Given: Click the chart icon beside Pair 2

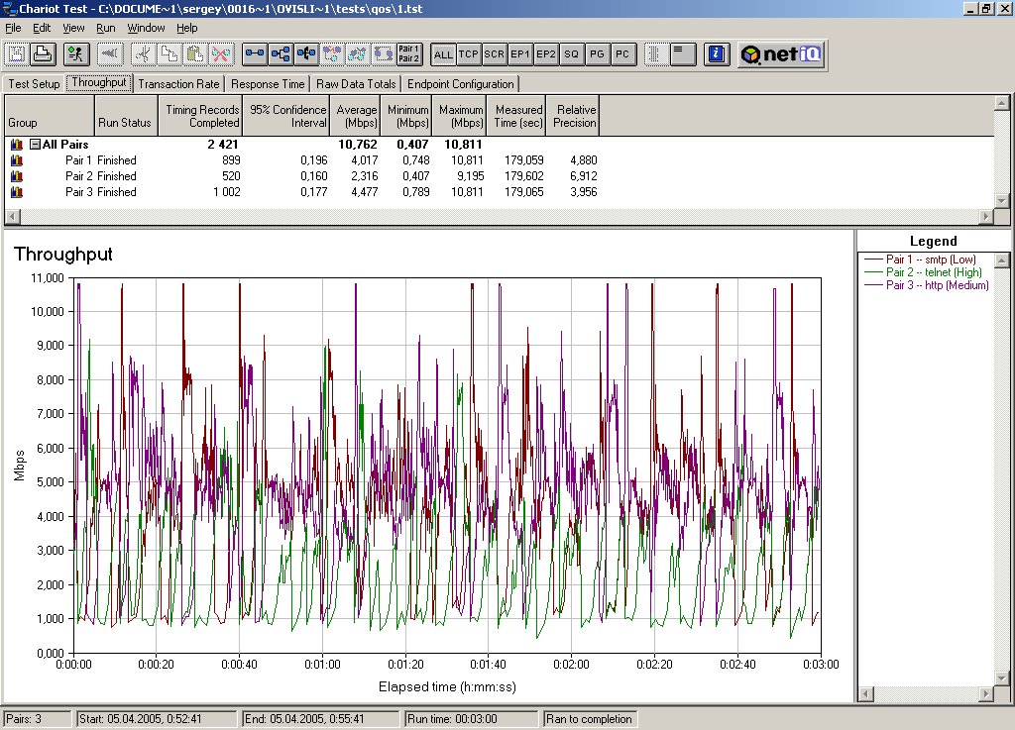Looking at the screenshot, I should pyautogui.click(x=16, y=176).
